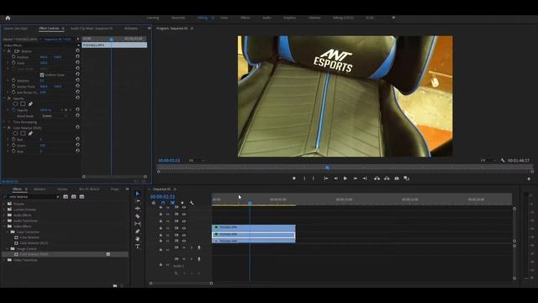538x303 pixels.
Task: Click Mark Out button
Action: click(314, 178)
